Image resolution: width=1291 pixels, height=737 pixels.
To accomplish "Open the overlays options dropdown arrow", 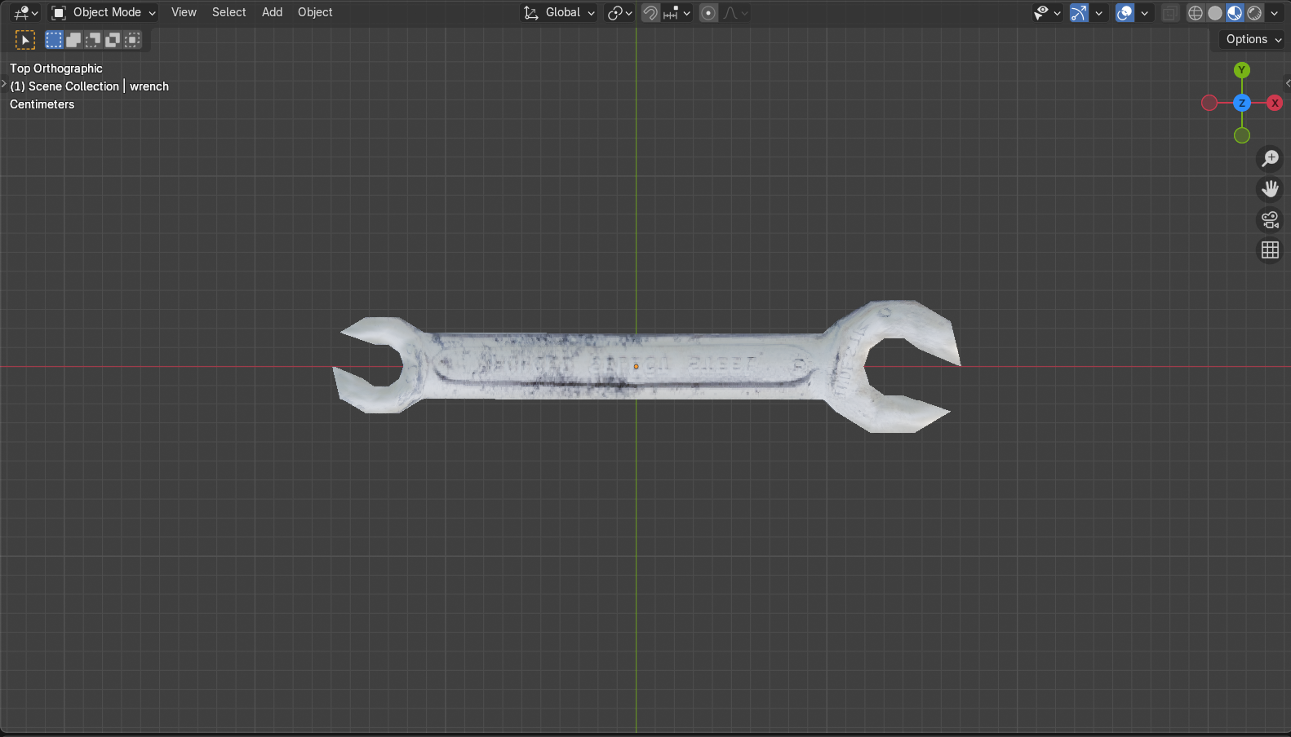I will click(1144, 12).
